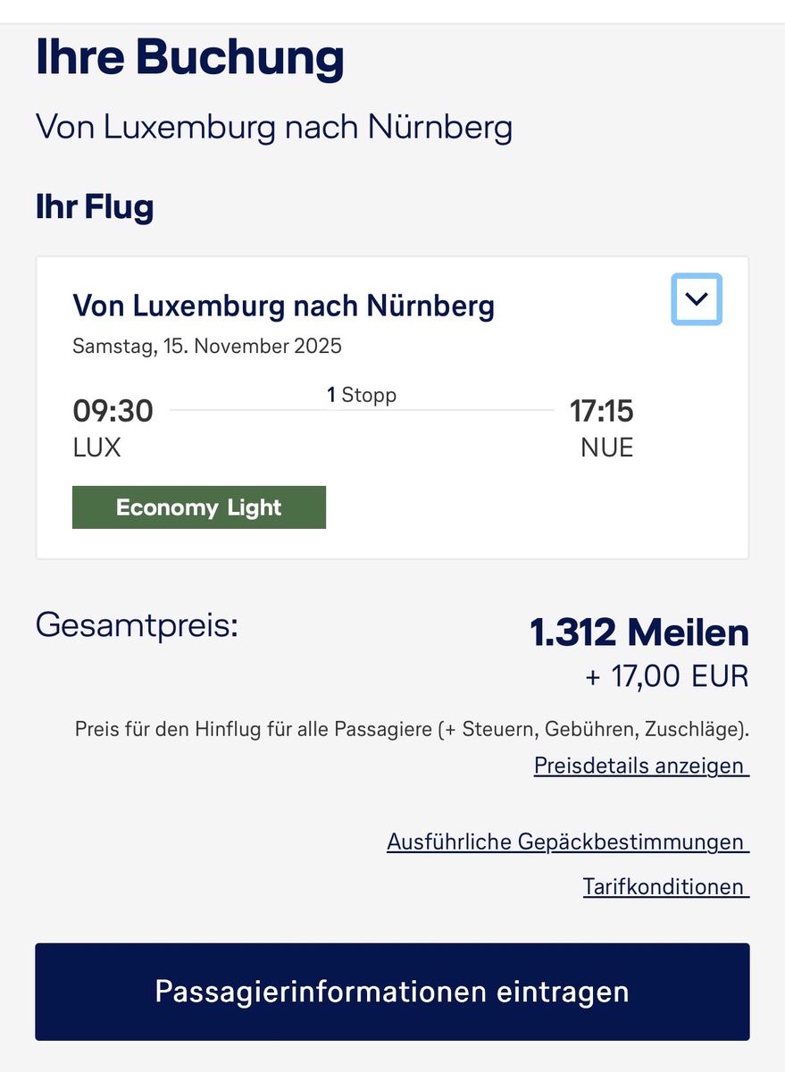Screen dimensions: 785x1072
Task: Click the Ihr Flug section heading
Action: (95, 207)
